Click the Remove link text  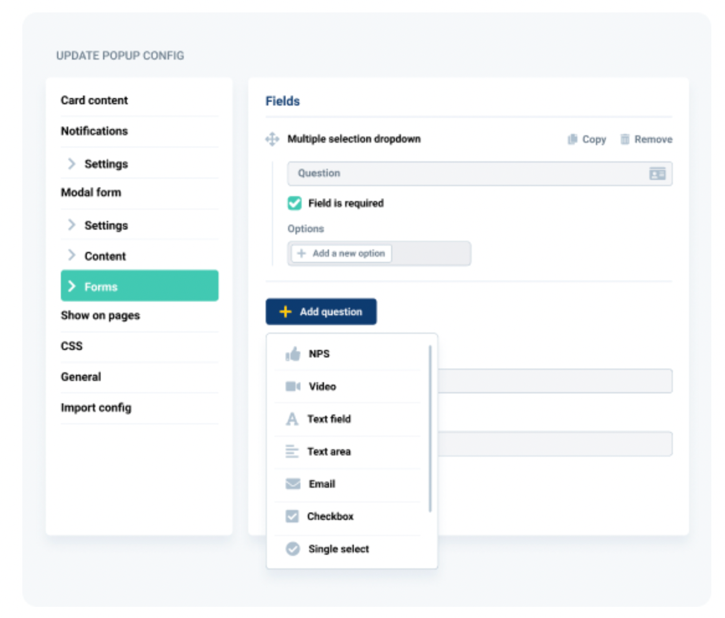[x=654, y=139]
